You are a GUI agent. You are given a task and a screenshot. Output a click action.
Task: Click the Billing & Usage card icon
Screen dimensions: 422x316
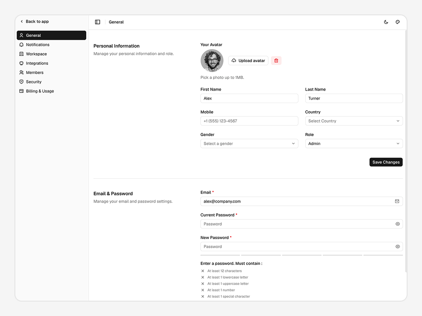(x=22, y=91)
